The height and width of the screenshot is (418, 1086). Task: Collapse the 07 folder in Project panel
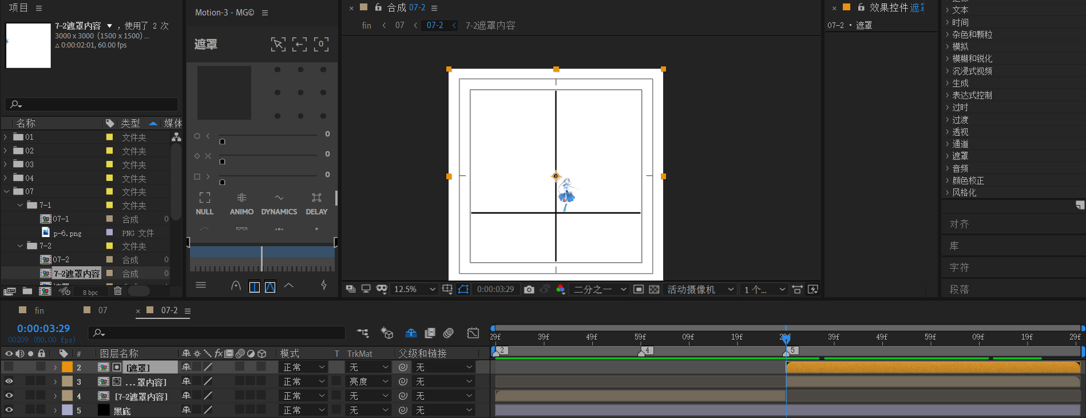tap(6, 191)
